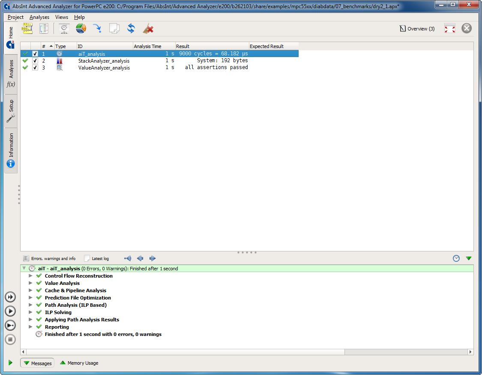Image resolution: width=482 pixels, height=375 pixels.
Task: Expand Reporting node
Action: 30,327
